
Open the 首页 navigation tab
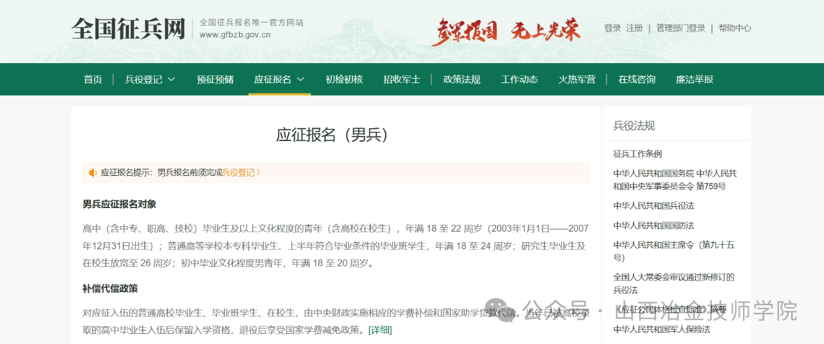(93, 80)
